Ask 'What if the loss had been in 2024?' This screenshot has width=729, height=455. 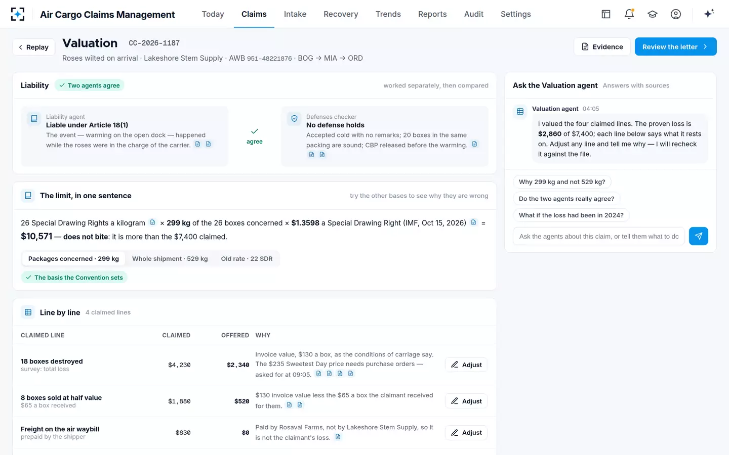[x=571, y=215]
